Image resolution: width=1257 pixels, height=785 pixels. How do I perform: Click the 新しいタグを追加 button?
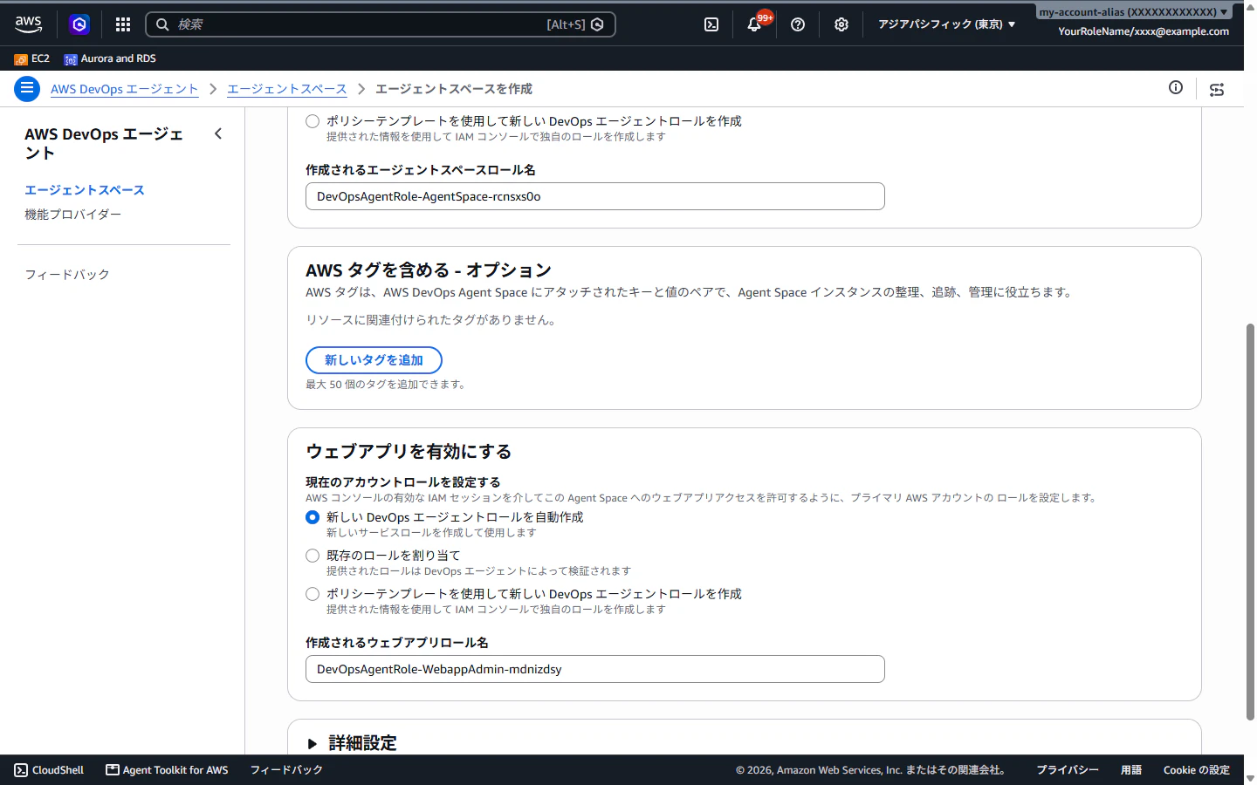[x=374, y=360]
